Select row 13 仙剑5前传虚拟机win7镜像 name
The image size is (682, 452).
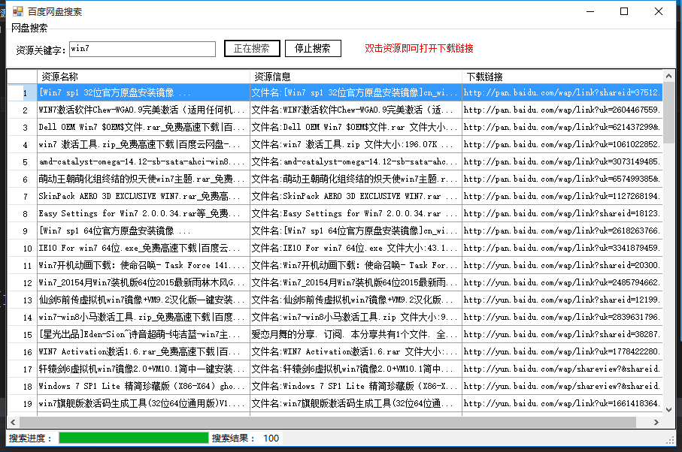[x=144, y=300]
